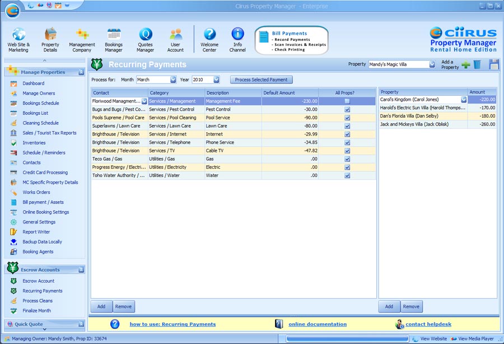Click the Sales / Tourist Tax Reports icon

pos(13,133)
